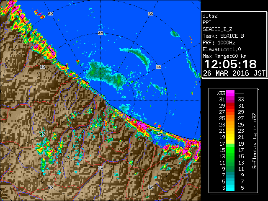Click the radar origin where range rings converge

(100, 100)
